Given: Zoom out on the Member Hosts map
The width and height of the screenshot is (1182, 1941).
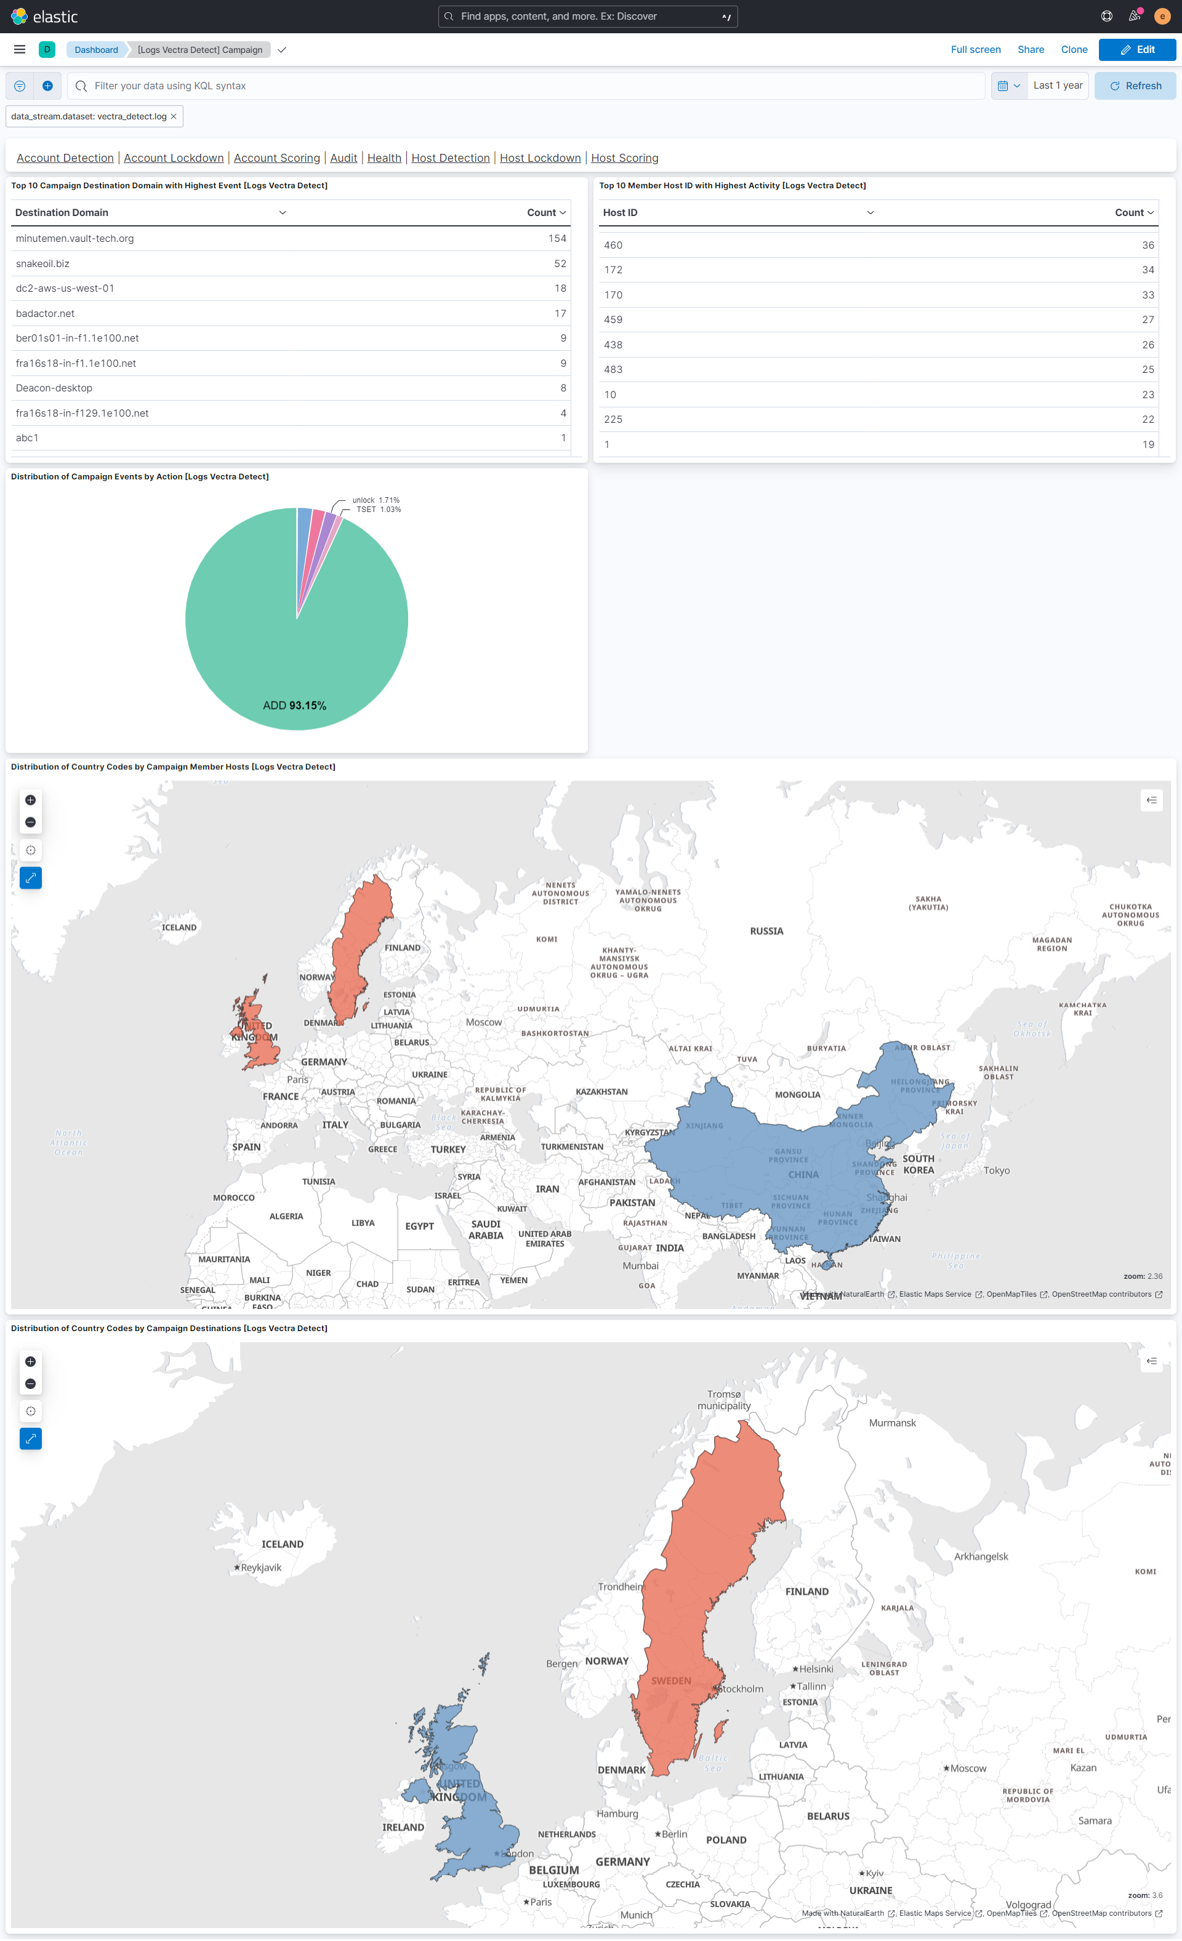Looking at the screenshot, I should [31, 822].
